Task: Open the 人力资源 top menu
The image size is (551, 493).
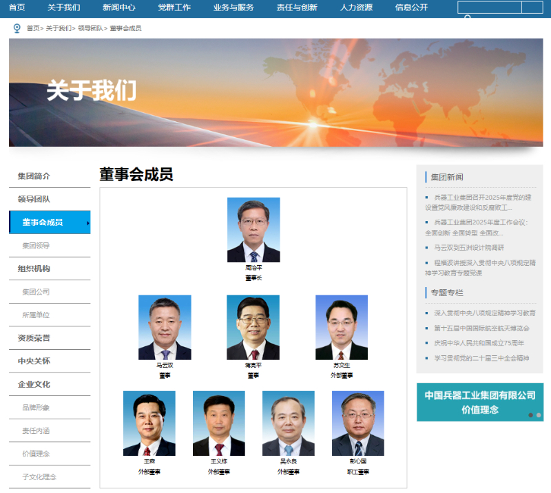Action: point(356,8)
